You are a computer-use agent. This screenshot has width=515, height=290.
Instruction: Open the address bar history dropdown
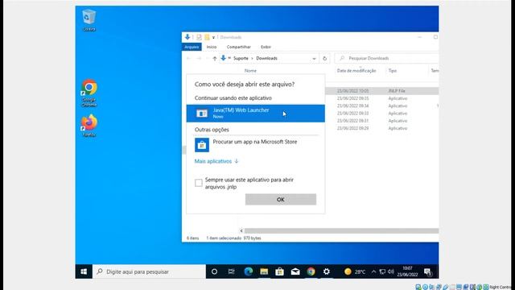pyautogui.click(x=314, y=59)
